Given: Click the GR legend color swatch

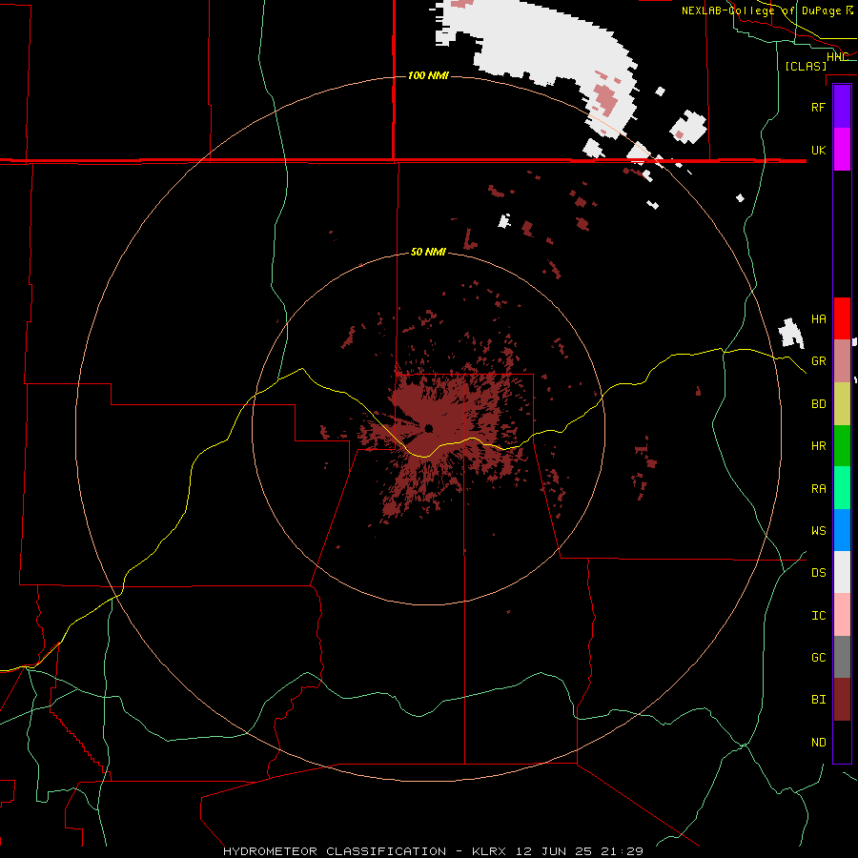Looking at the screenshot, I should point(842,361).
